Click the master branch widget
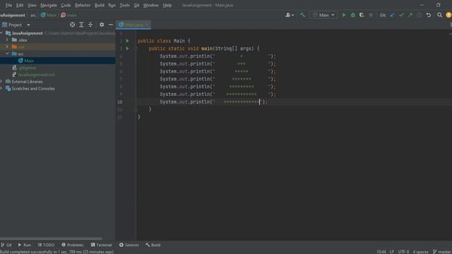Screen dimensions: 452x254 coord(442,252)
